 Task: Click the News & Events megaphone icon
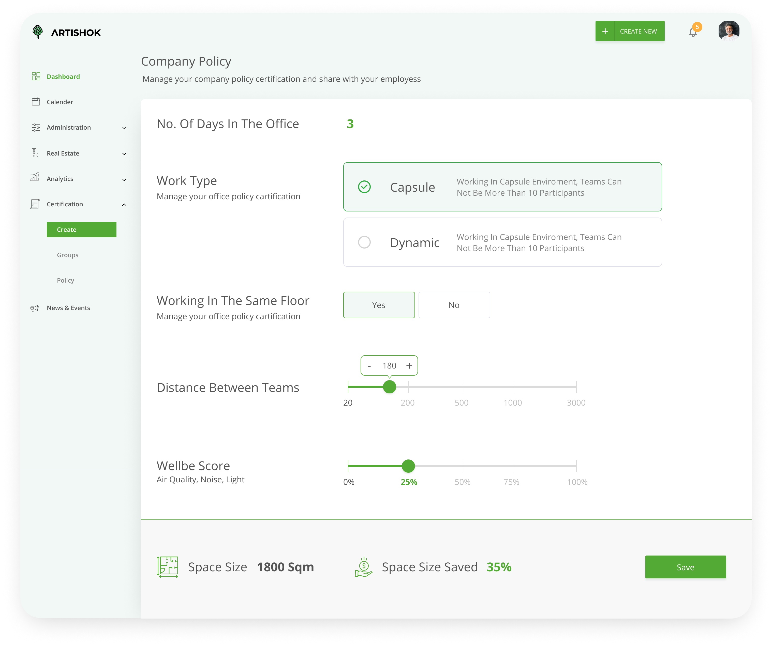pyautogui.click(x=35, y=308)
